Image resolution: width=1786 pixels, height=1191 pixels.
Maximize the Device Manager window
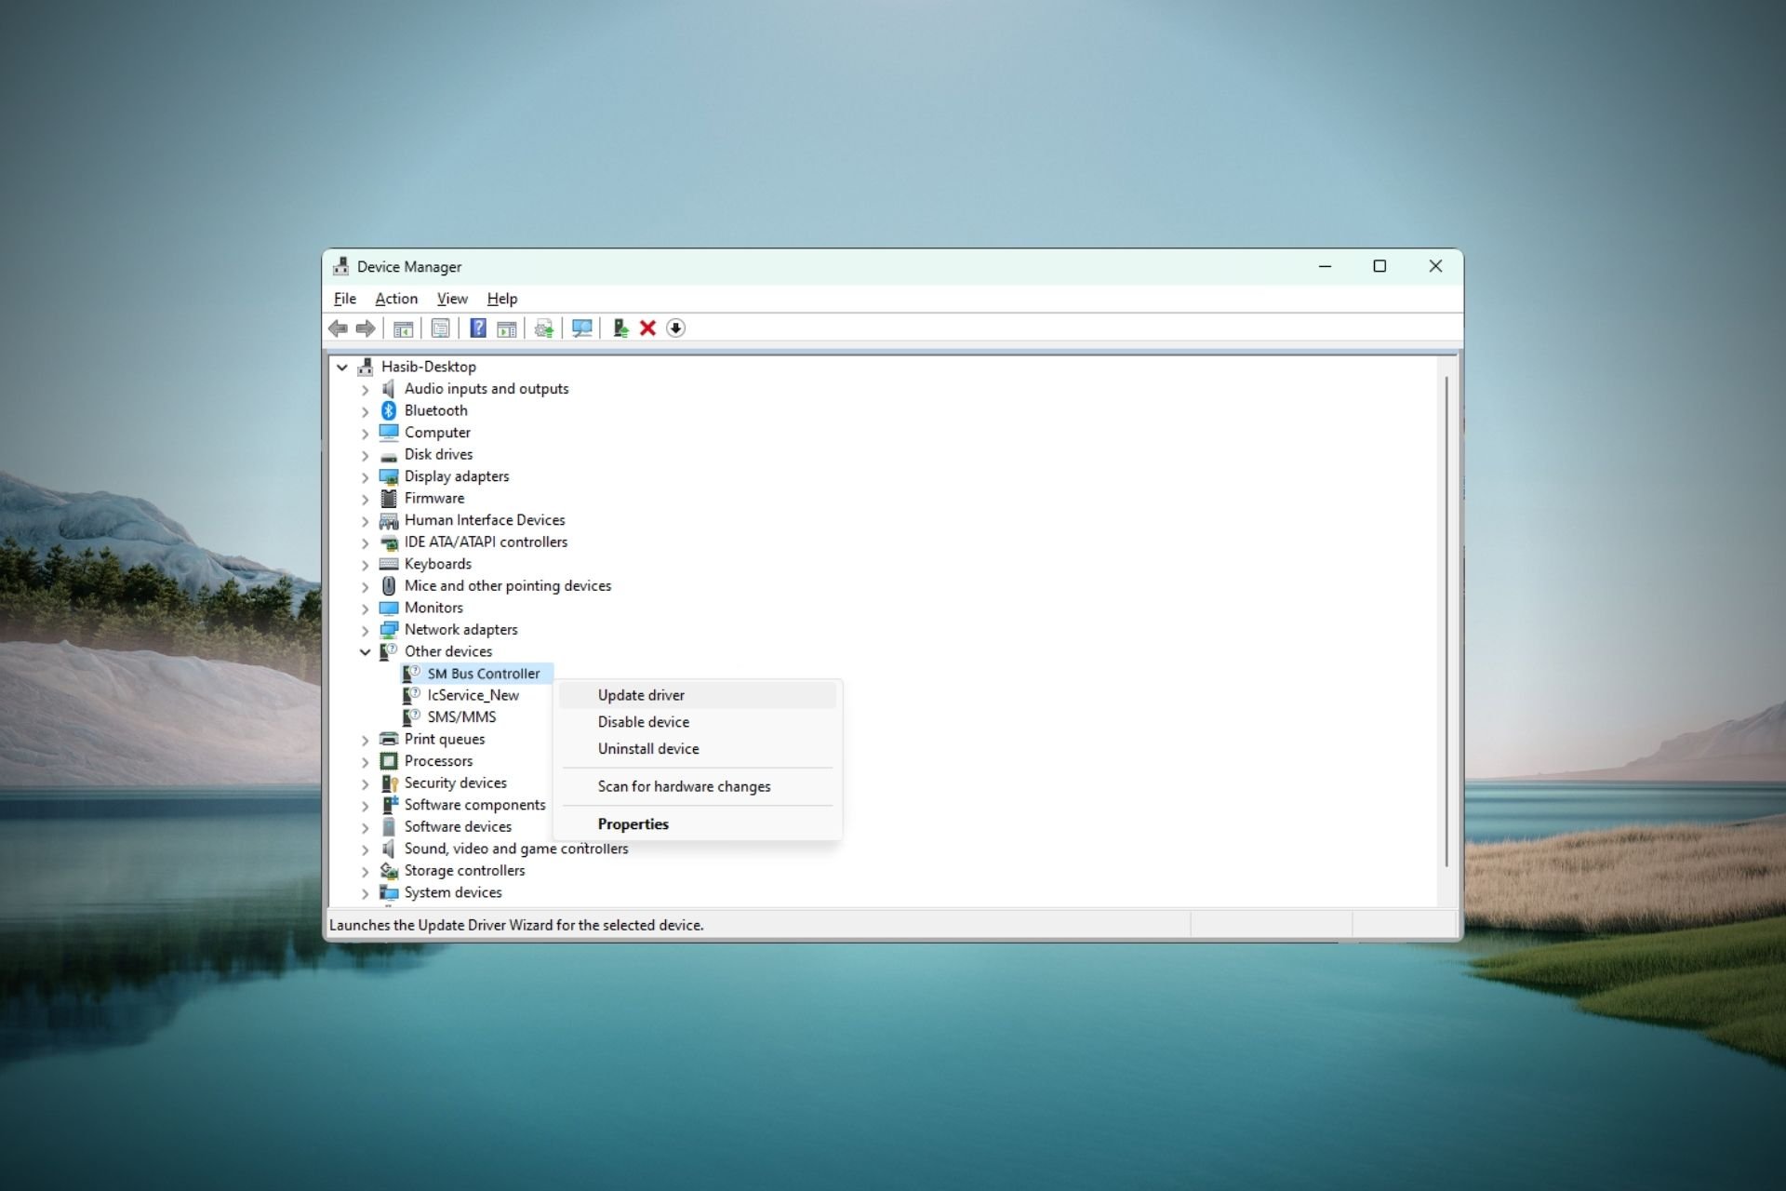(x=1379, y=267)
